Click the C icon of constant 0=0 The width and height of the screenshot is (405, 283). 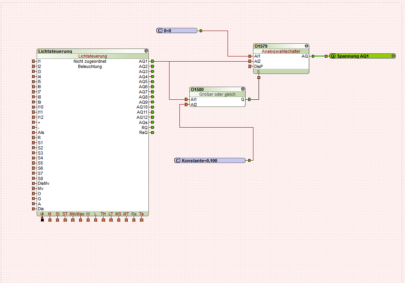pos(160,31)
